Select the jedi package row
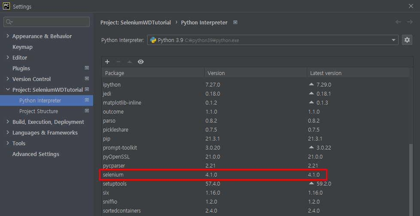The width and height of the screenshot is (420, 216). click(255, 94)
